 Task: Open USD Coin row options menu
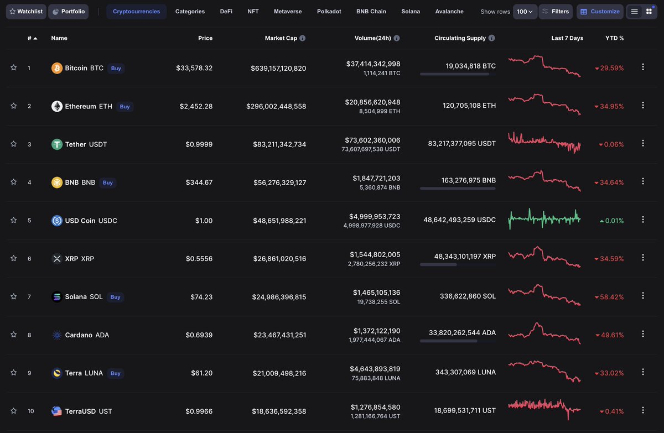tap(643, 220)
